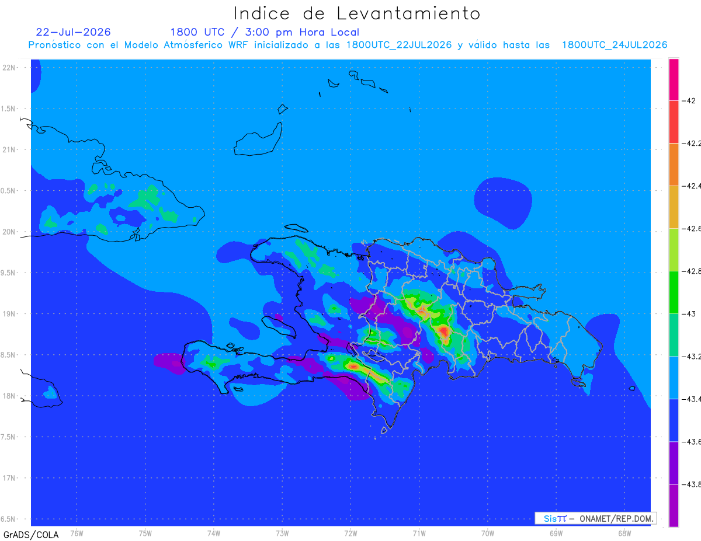Image resolution: width=701 pixels, height=541 pixels.
Task: Pick the yellow-green legend swatch below -42.6
Action: tap(674, 249)
